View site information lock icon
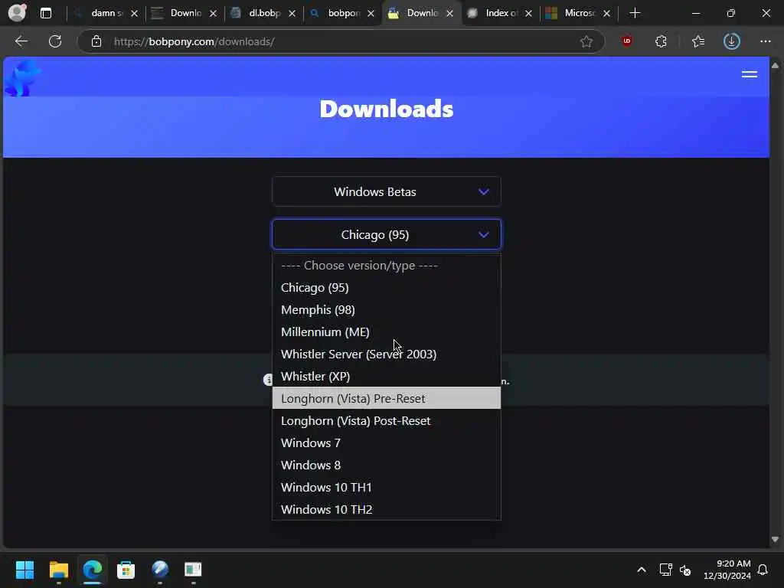This screenshot has width=784, height=588. pos(96,41)
